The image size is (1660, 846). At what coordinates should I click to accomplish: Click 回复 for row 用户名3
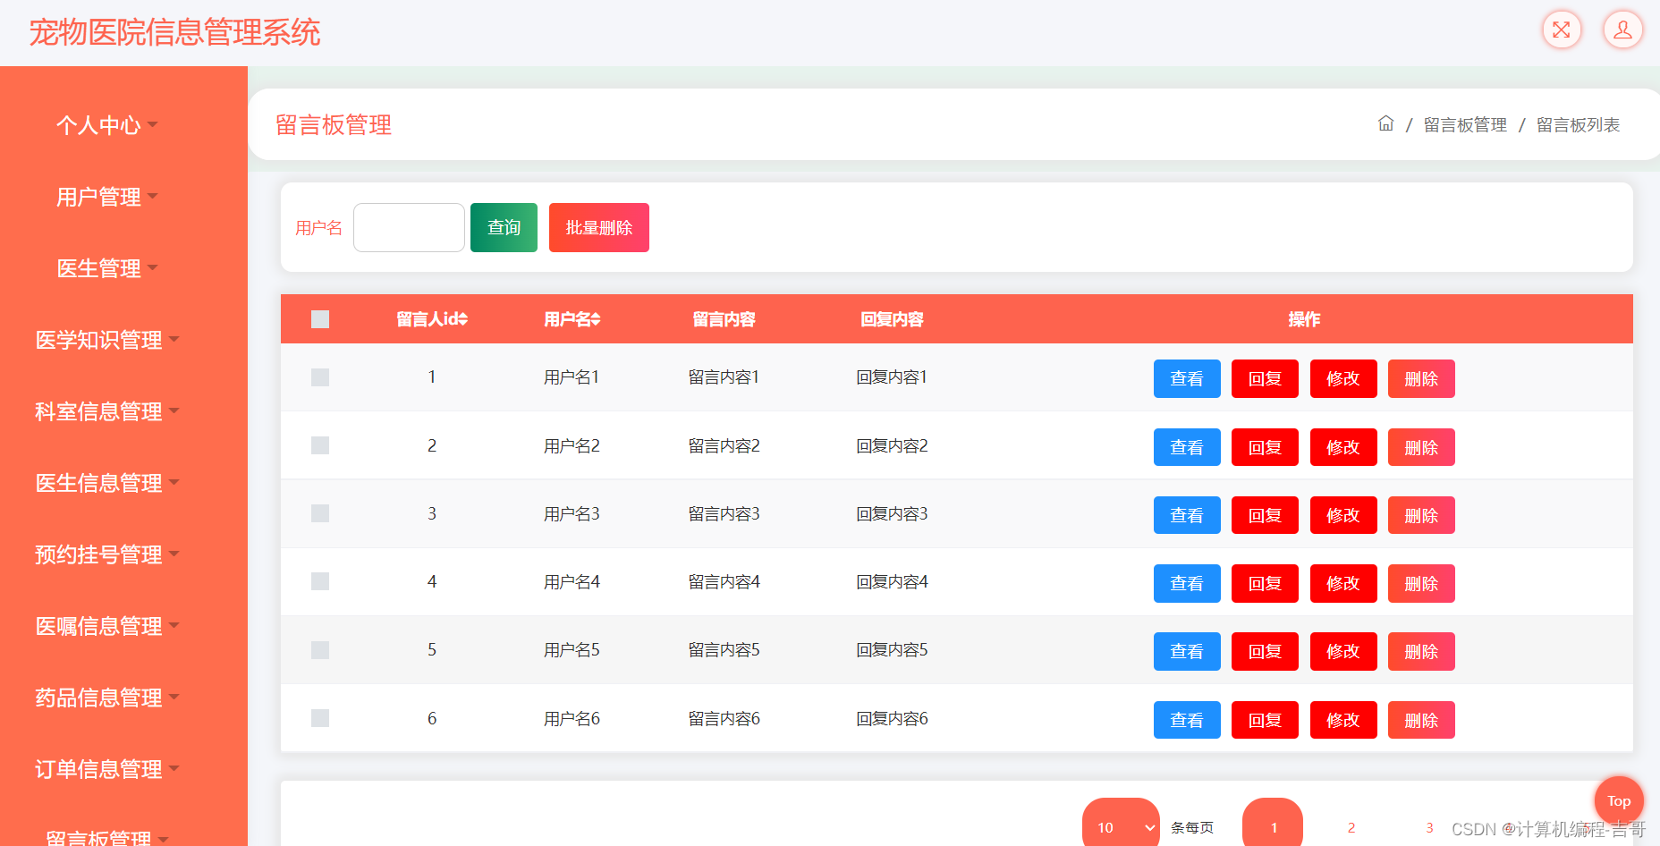pyautogui.click(x=1265, y=515)
